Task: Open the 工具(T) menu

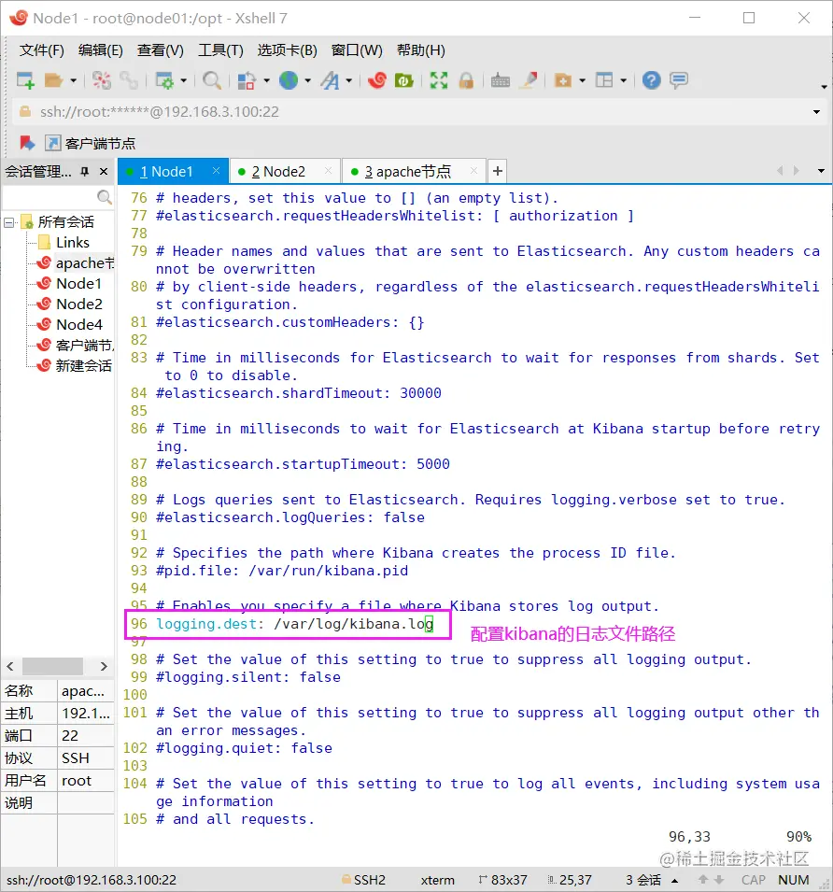Action: [220, 50]
